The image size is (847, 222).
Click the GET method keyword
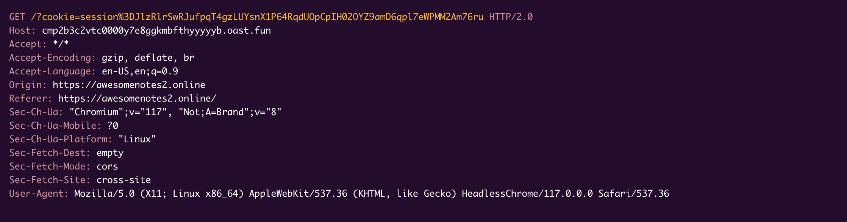[x=17, y=17]
